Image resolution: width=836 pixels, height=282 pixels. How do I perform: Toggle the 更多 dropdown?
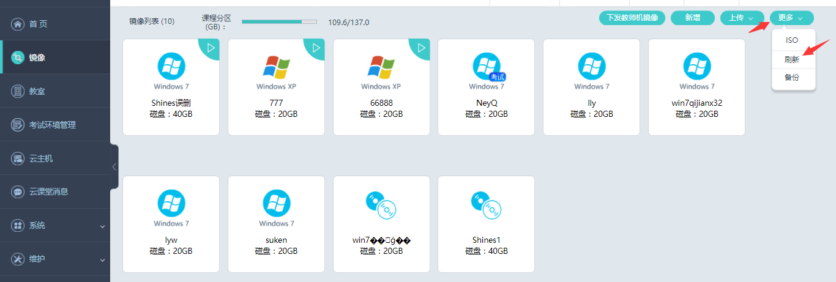coord(792,18)
